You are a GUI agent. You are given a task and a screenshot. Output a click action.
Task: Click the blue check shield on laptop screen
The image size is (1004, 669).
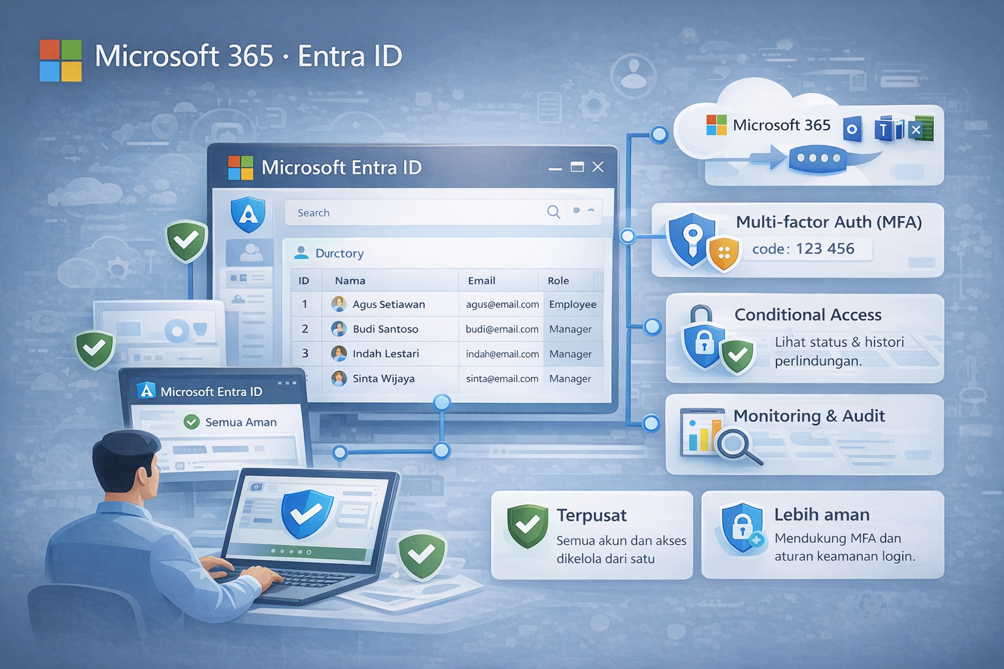306,514
